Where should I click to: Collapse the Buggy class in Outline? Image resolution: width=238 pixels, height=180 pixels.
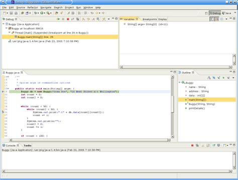pyautogui.click(x=180, y=82)
